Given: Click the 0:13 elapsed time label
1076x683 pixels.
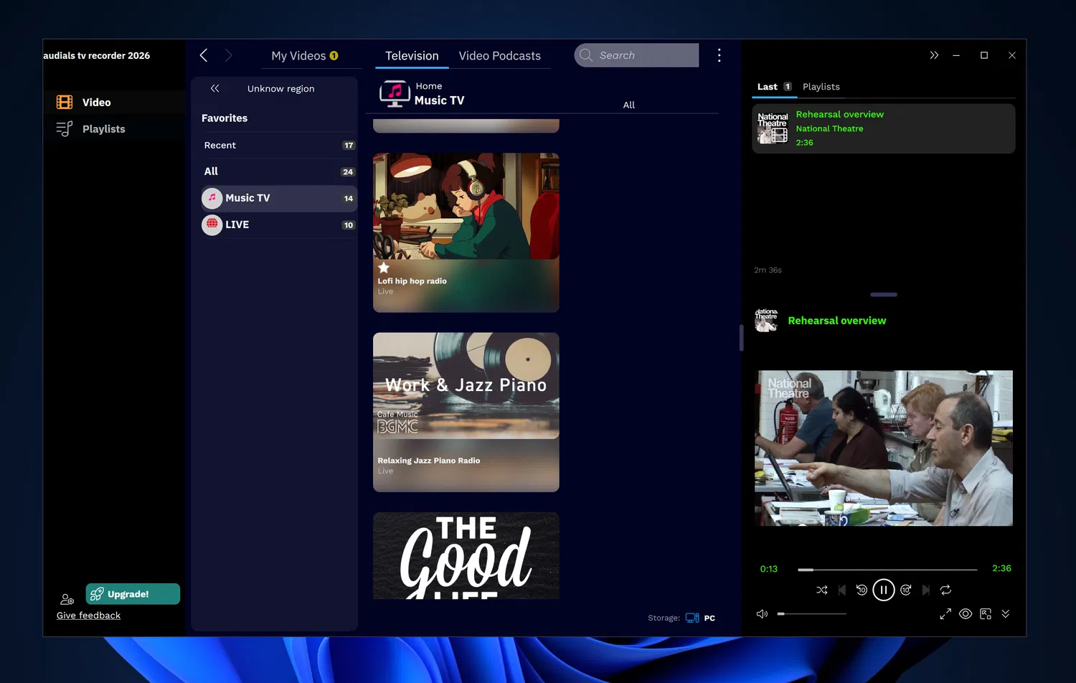Looking at the screenshot, I should click(x=769, y=569).
